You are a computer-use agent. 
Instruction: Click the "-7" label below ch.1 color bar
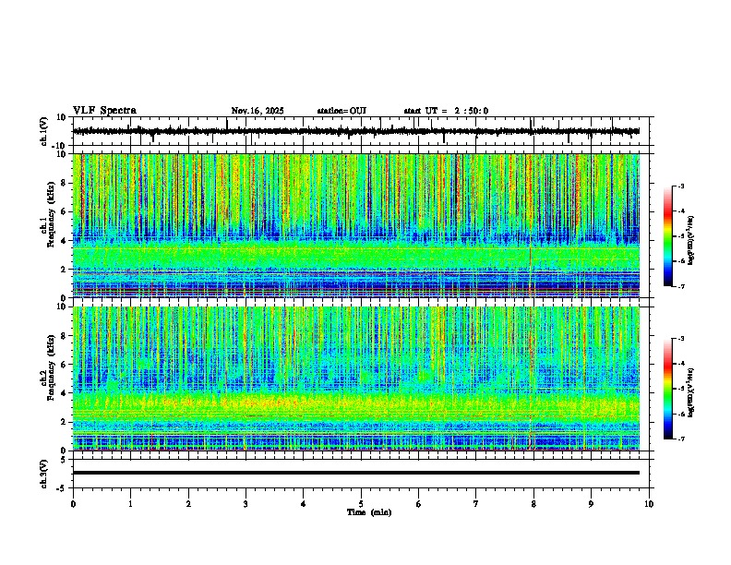click(680, 286)
